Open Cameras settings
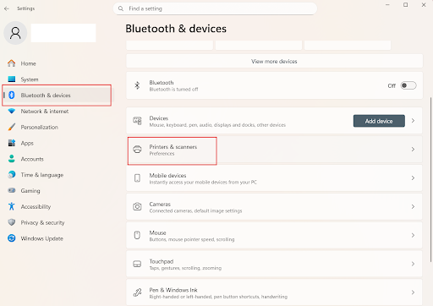The image size is (433, 306). [274, 206]
